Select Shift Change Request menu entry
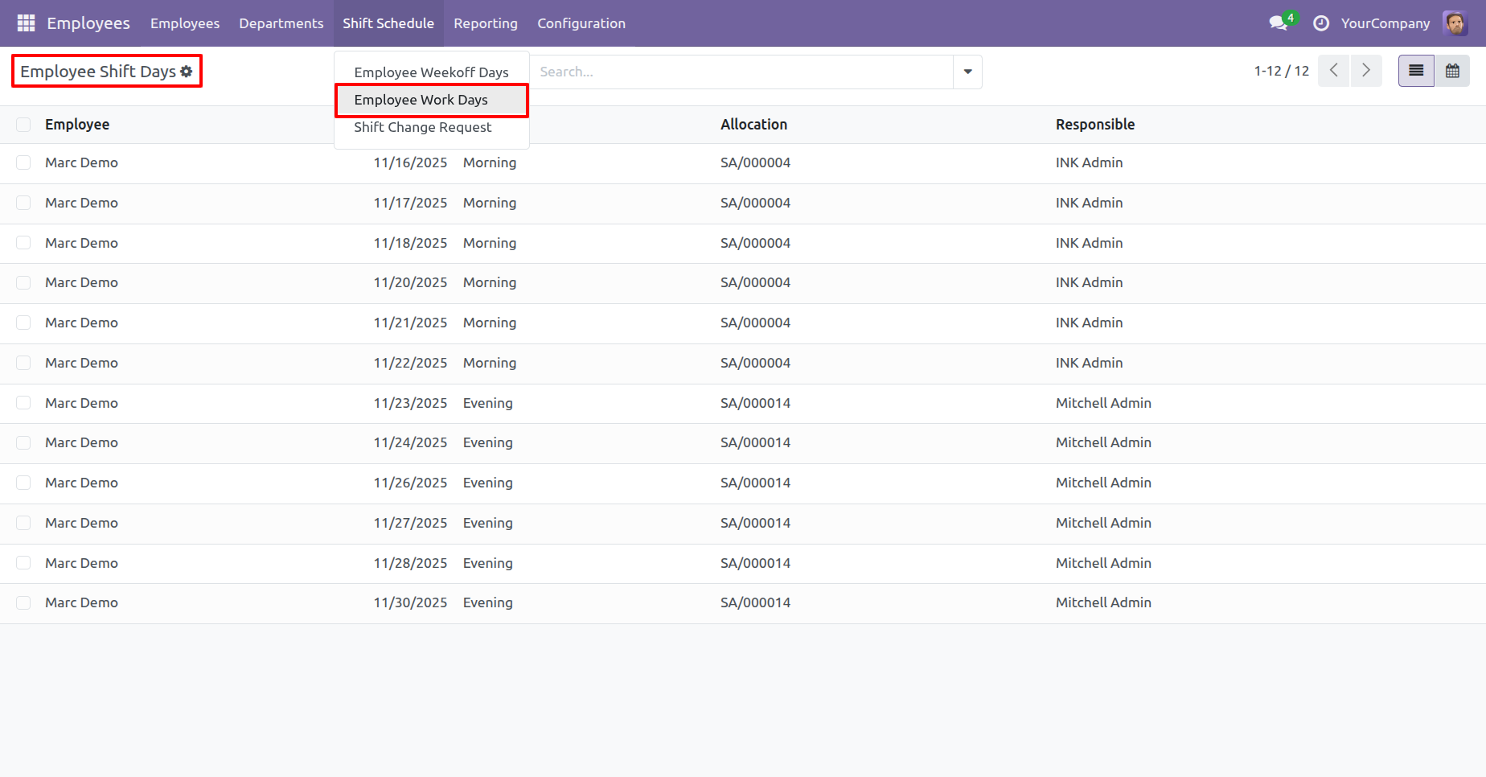 tap(432, 127)
